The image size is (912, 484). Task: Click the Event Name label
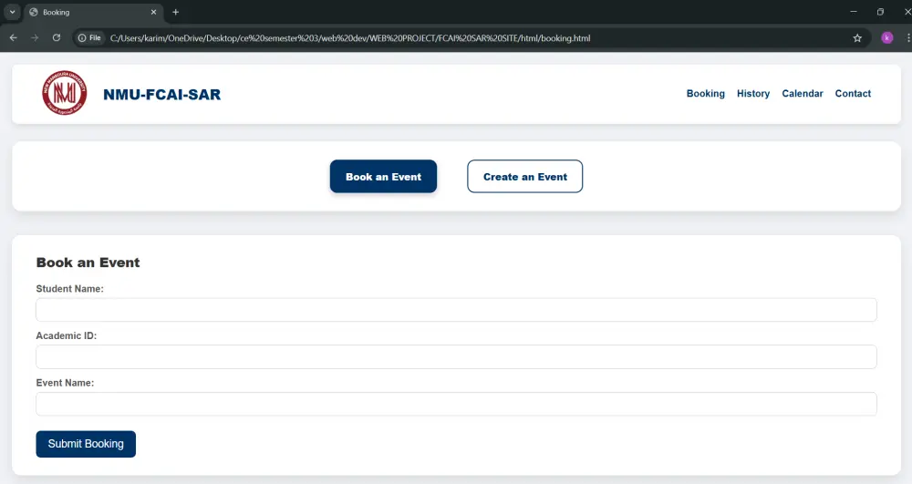[65, 383]
